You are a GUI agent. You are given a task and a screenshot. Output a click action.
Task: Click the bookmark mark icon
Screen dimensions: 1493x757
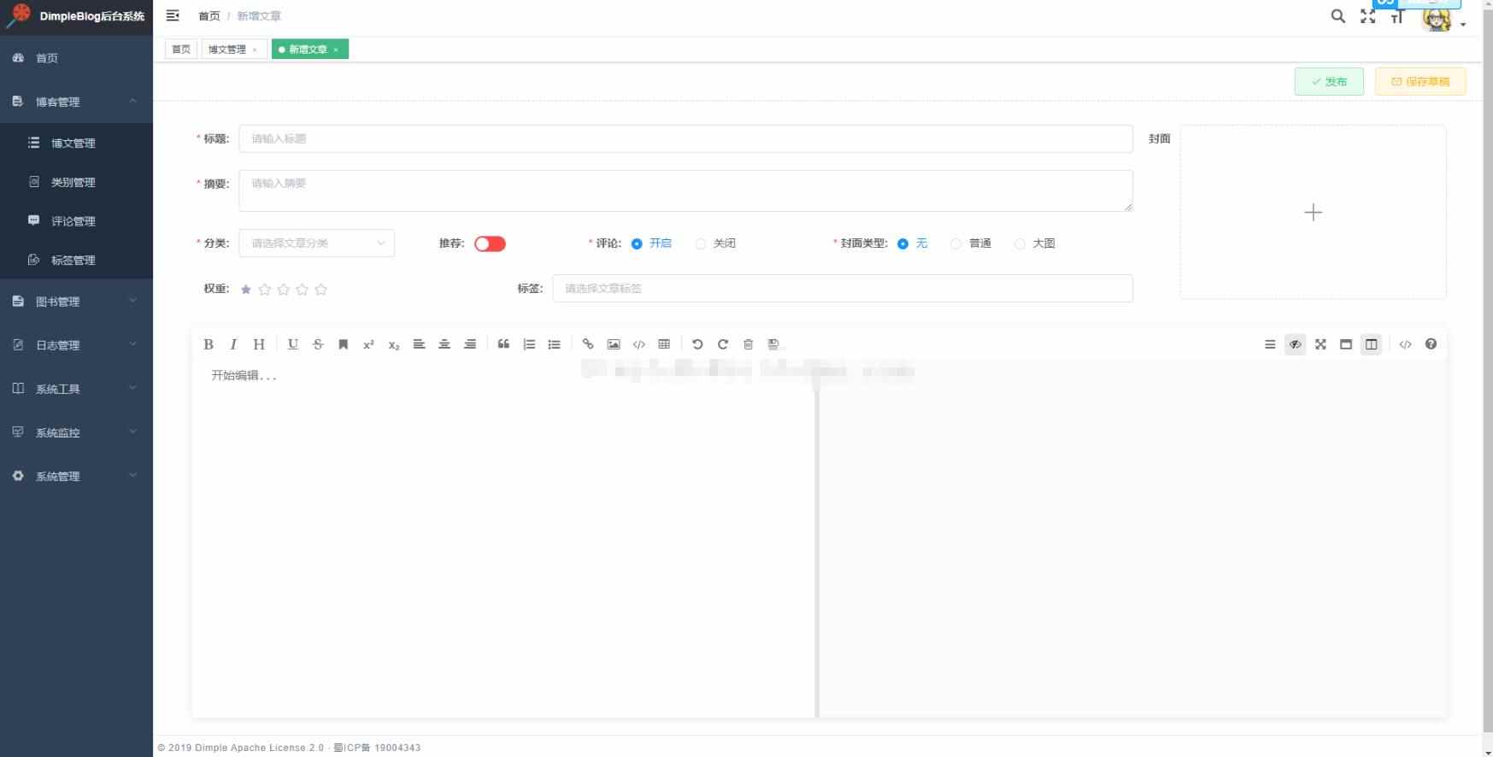click(344, 344)
